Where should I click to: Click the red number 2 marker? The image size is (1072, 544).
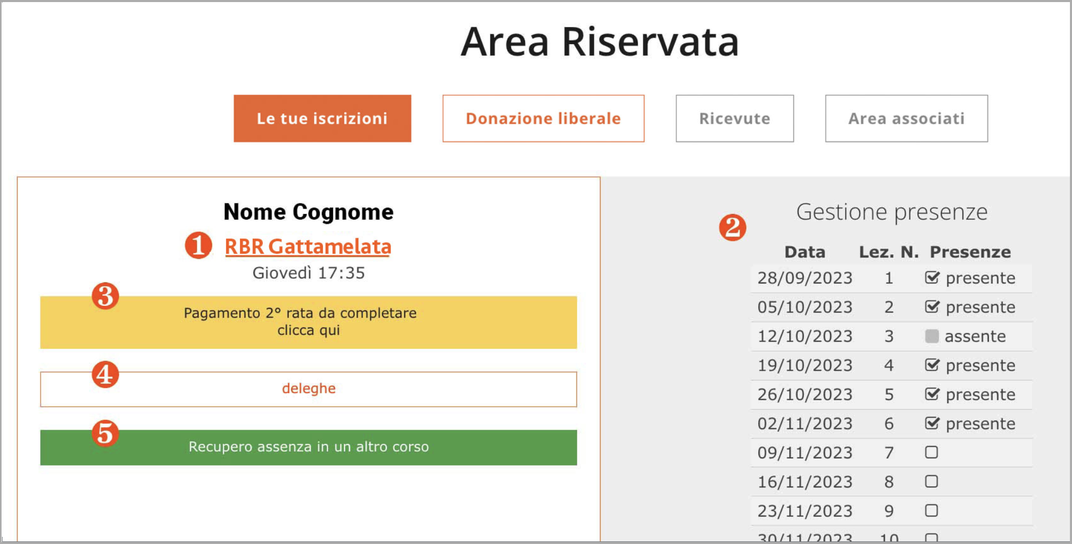(732, 227)
